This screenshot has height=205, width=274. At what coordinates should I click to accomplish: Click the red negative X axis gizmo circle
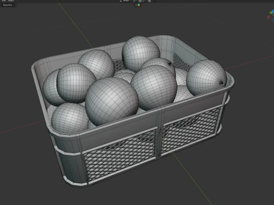[x=268, y=17]
